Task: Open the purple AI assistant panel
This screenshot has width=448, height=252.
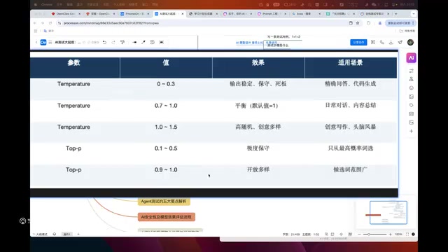Action: [x=411, y=58]
